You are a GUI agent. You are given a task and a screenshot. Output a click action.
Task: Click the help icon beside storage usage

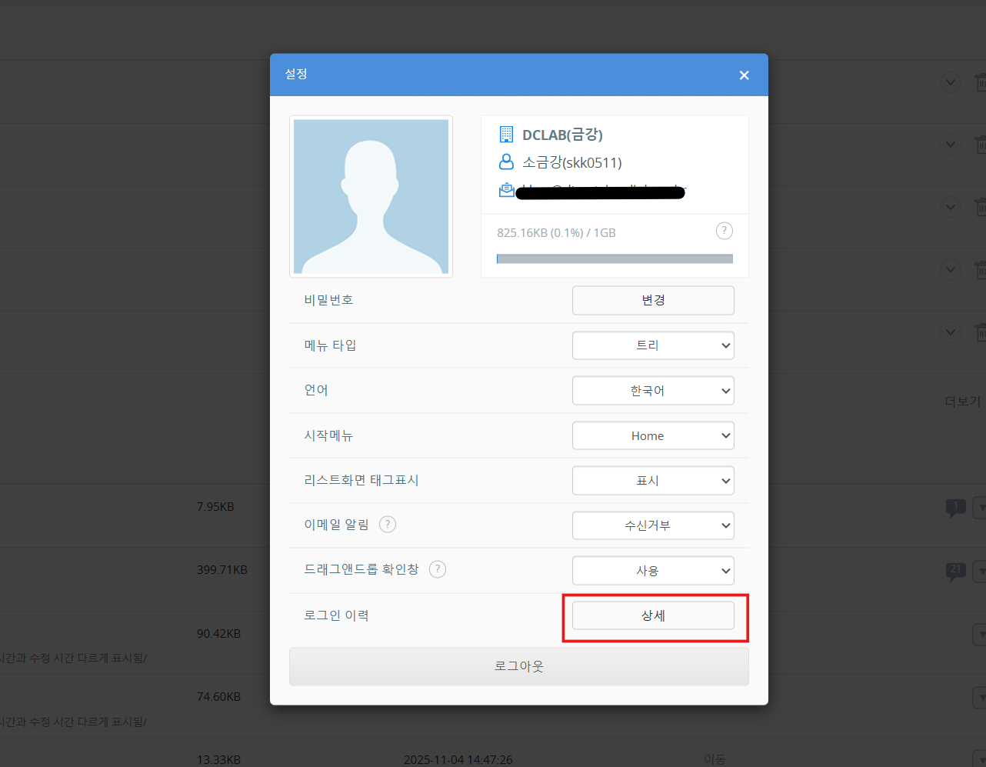pyautogui.click(x=724, y=231)
